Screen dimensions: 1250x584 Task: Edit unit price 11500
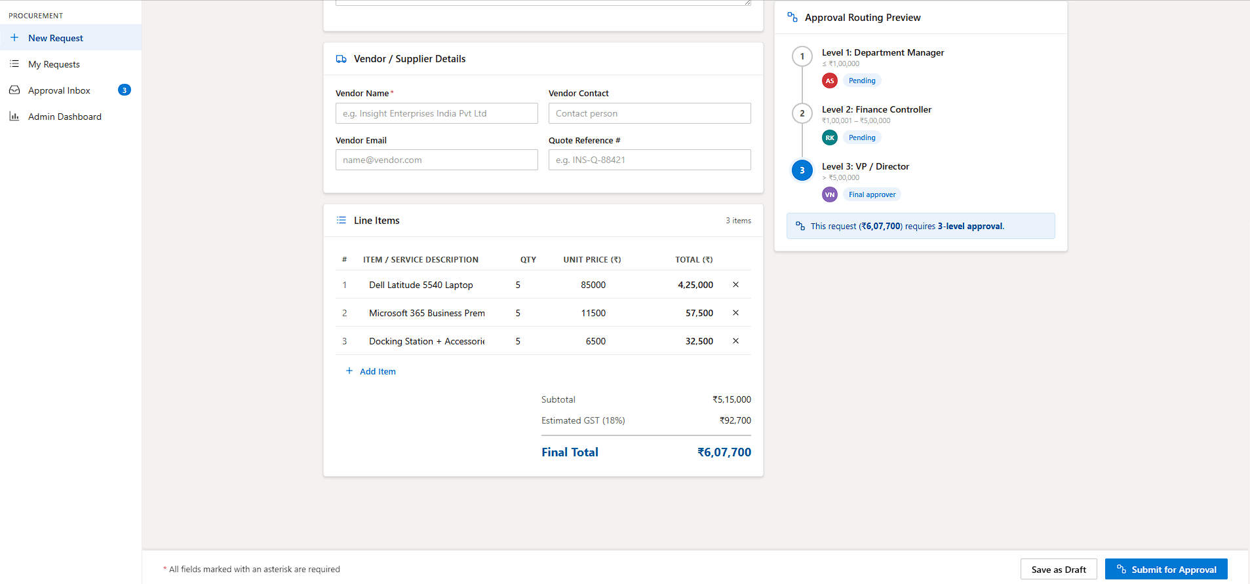click(593, 313)
